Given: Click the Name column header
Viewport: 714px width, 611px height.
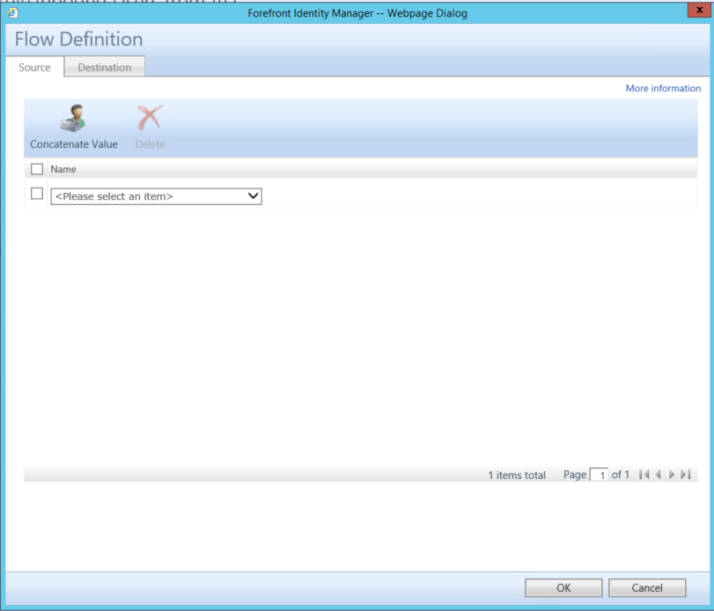Looking at the screenshot, I should 63,169.
